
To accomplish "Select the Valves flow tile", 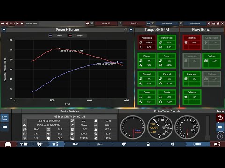I will [x=212, y=61].
